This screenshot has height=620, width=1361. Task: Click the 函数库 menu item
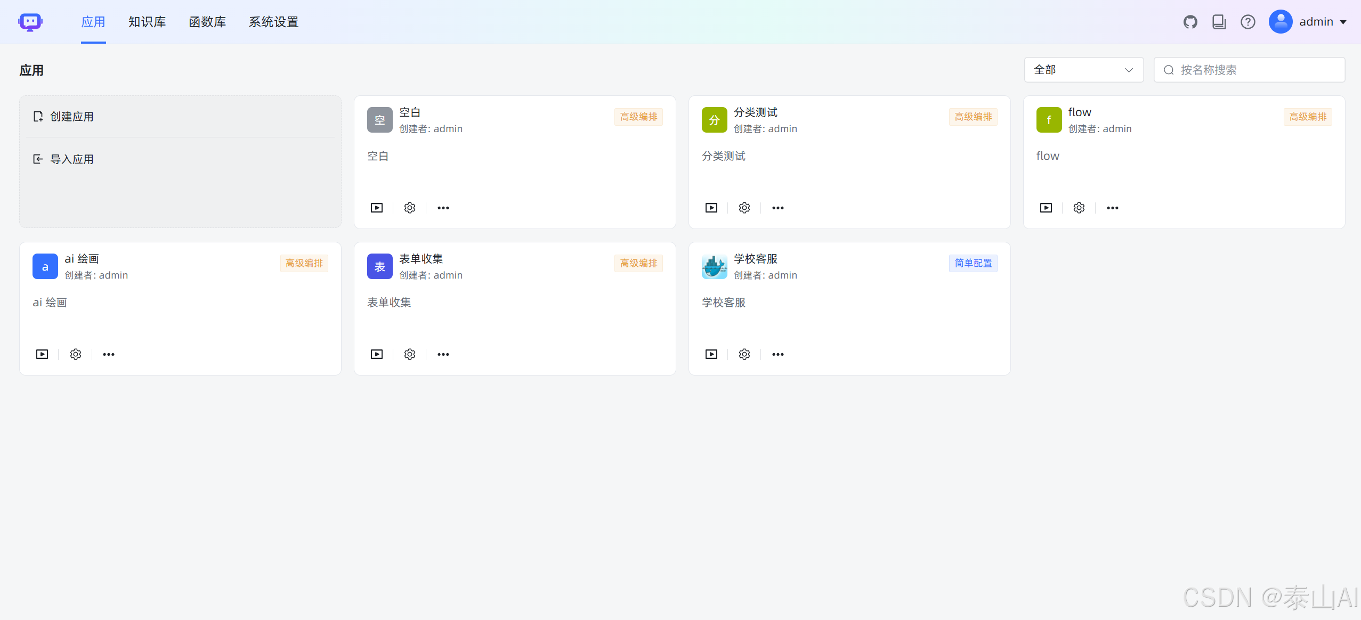click(x=207, y=22)
